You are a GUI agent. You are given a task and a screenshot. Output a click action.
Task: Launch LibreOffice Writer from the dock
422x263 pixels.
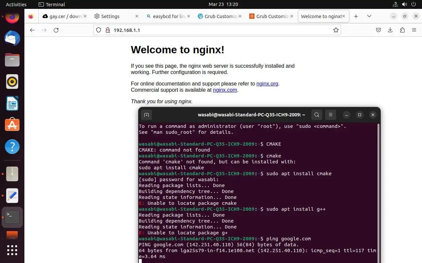point(12,103)
